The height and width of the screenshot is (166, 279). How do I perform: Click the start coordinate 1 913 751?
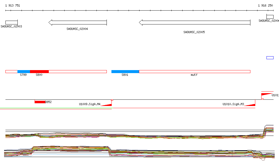13,5
